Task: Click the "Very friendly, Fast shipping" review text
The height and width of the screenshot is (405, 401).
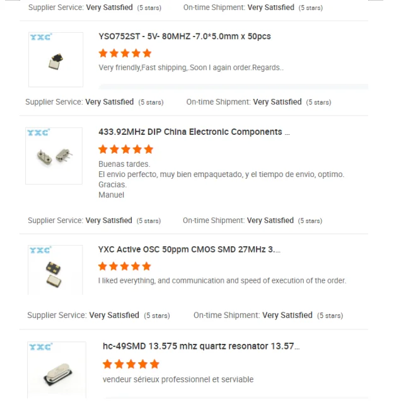Action: (191, 67)
